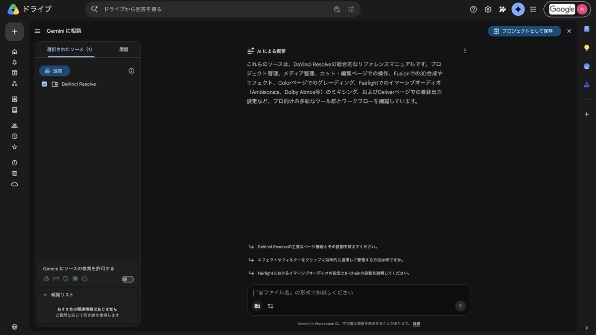Switch to the 履歴 tab
Screen dimensions: 596x335
[124, 50]
